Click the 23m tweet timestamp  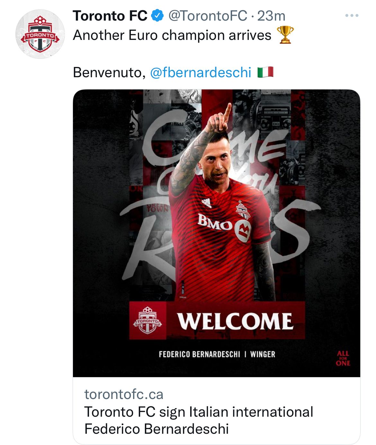(272, 16)
